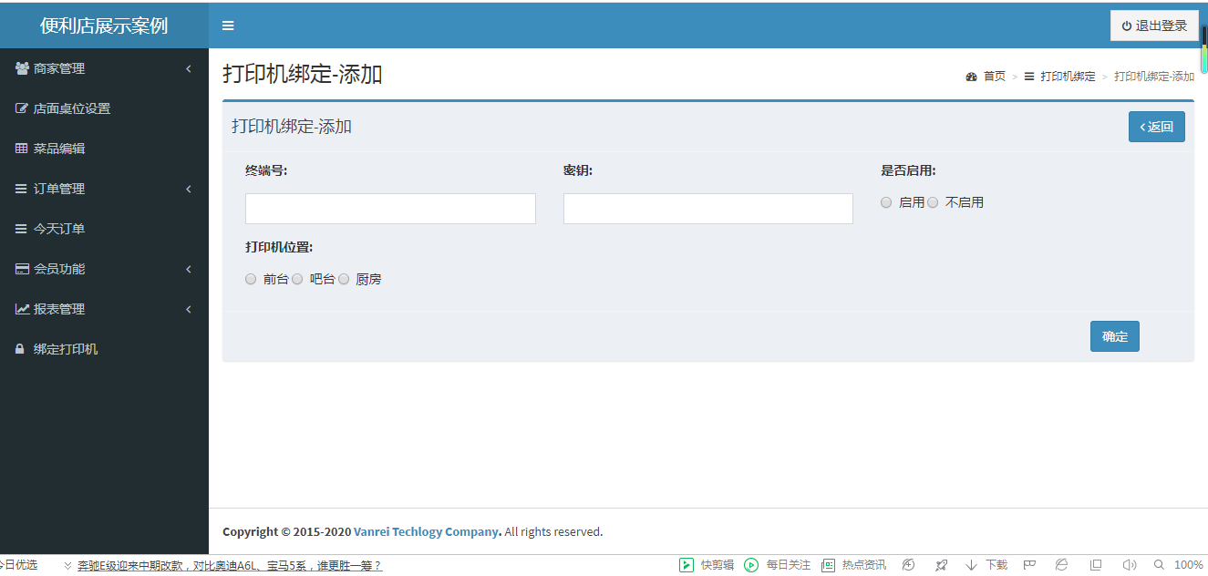The height and width of the screenshot is (576, 1208).
Task: Select the 启用 radio button
Action: 886,203
